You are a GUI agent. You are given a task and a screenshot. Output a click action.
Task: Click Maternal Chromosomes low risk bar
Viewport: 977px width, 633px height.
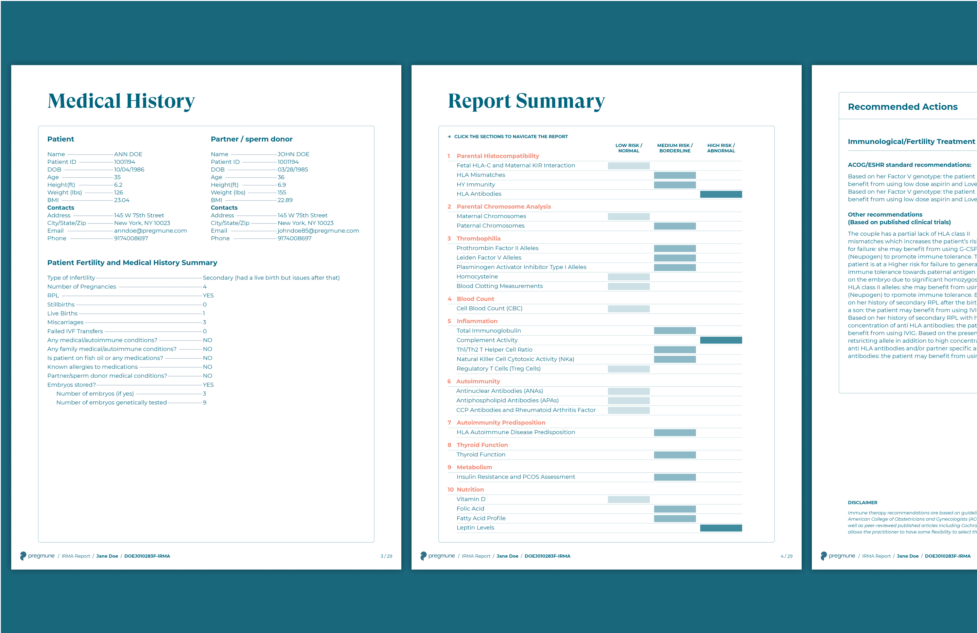628,216
